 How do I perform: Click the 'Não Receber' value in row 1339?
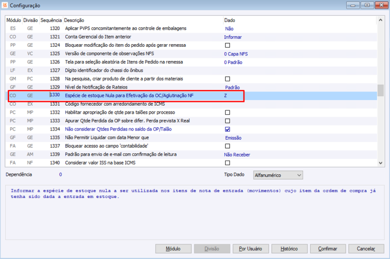coord(237,155)
